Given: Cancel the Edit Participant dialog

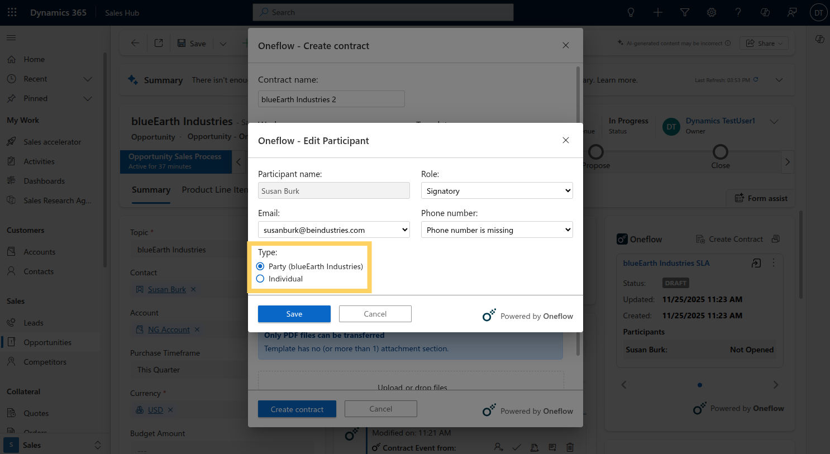Looking at the screenshot, I should tap(375, 314).
